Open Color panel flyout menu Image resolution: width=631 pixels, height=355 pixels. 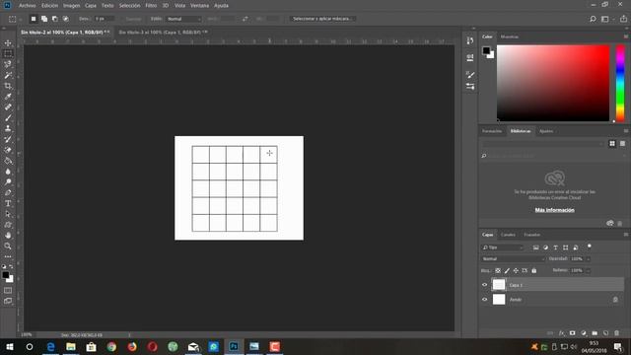click(x=626, y=36)
